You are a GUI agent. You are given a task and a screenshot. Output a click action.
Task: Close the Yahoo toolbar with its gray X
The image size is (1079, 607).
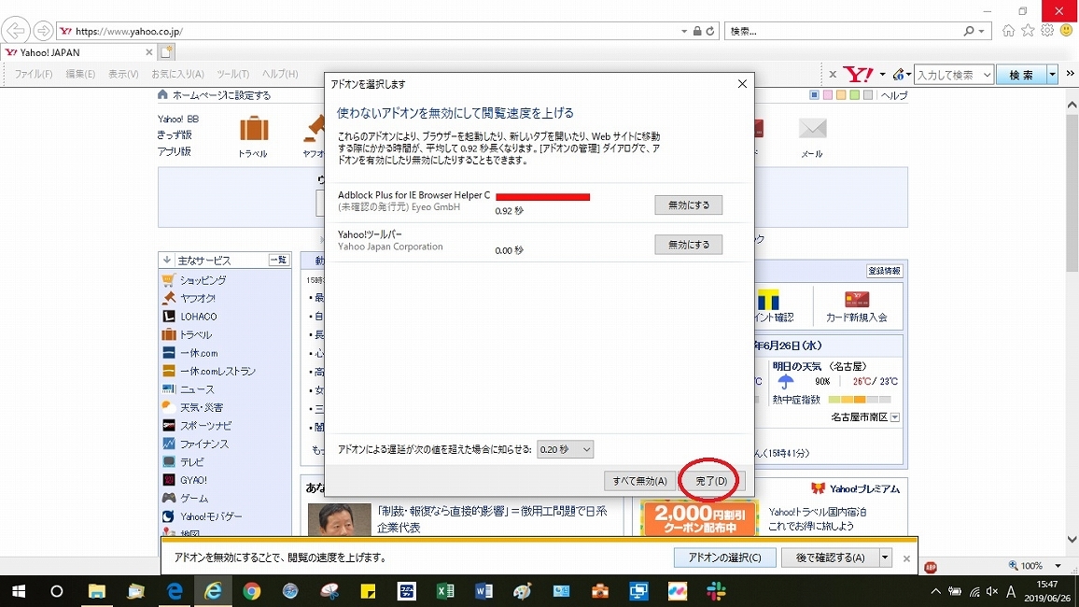[x=833, y=74]
